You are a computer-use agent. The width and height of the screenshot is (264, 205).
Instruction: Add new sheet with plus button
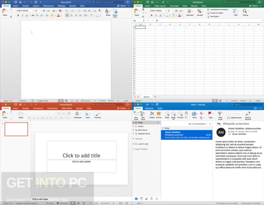point(155,97)
